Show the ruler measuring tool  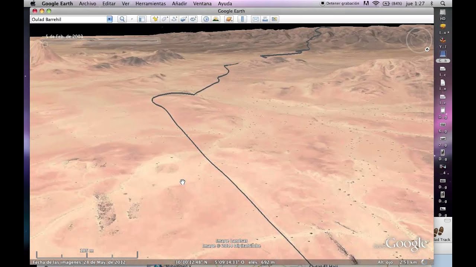[242, 19]
